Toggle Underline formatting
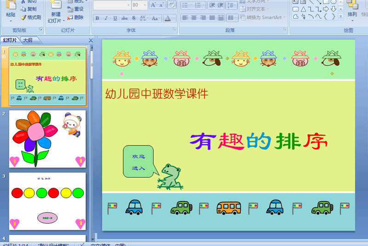This screenshot has width=368, height=246. [115, 18]
